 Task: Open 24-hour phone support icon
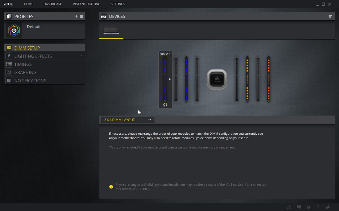[x=289, y=207]
